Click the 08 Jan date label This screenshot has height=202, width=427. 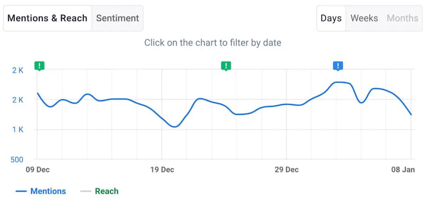[403, 170]
